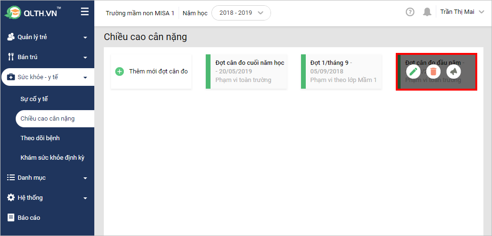Image resolution: width=492 pixels, height=236 pixels.
Task: Open the Báo cáo menu item
Action: 29,218
